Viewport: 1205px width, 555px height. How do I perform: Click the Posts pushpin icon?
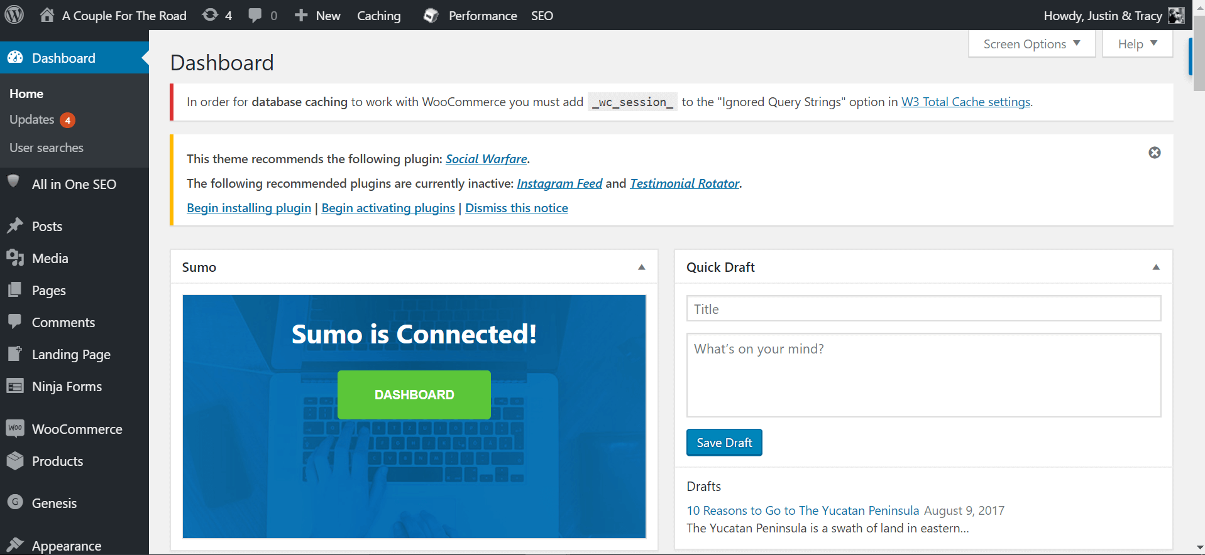pyautogui.click(x=15, y=226)
